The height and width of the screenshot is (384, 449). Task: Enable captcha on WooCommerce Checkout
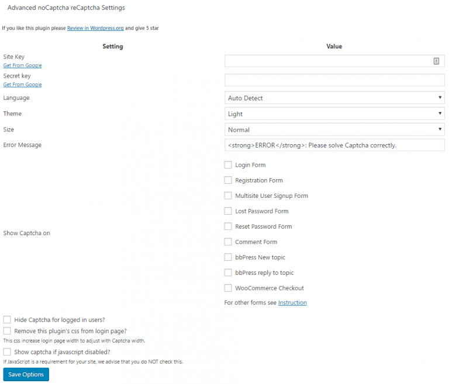pyautogui.click(x=228, y=288)
